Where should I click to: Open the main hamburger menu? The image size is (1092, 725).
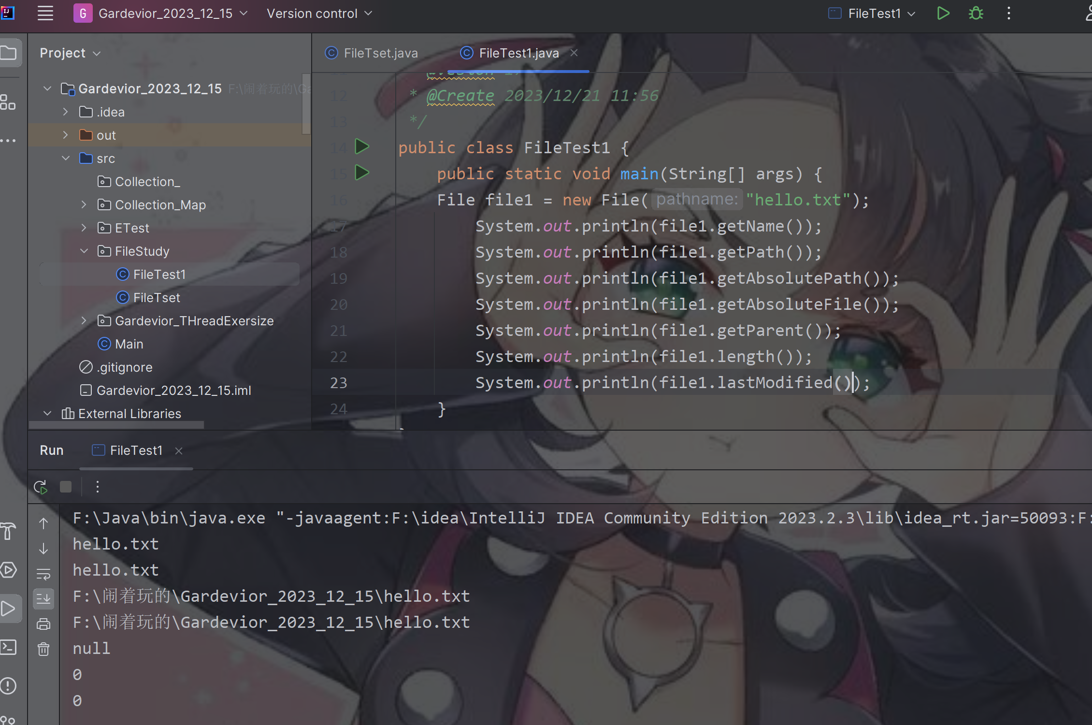click(x=45, y=14)
